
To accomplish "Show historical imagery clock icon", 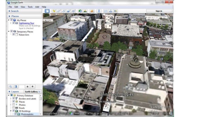I will tap(80, 11).
